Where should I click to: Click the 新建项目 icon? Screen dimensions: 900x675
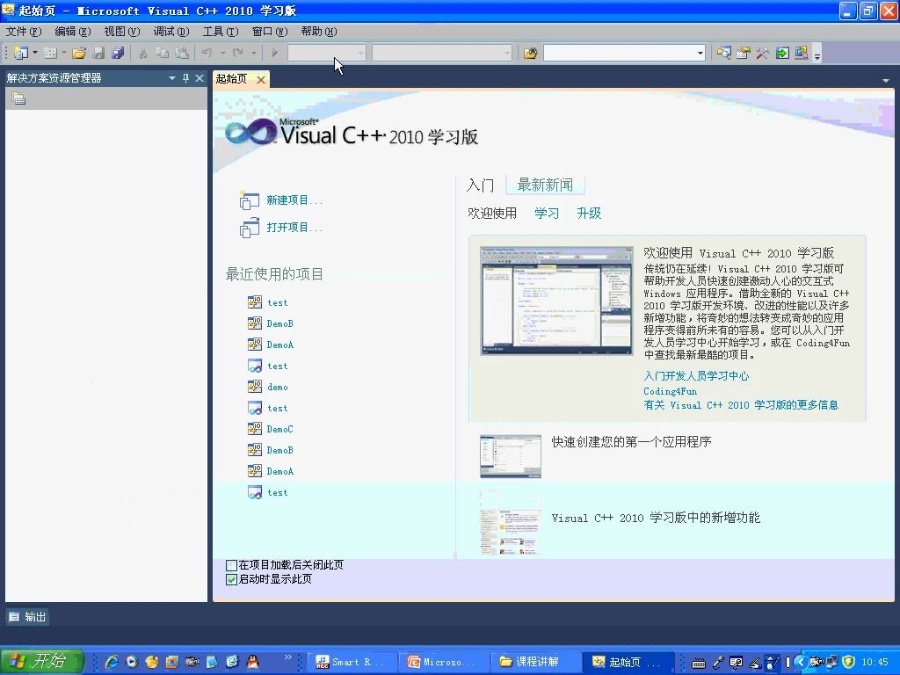(249, 200)
